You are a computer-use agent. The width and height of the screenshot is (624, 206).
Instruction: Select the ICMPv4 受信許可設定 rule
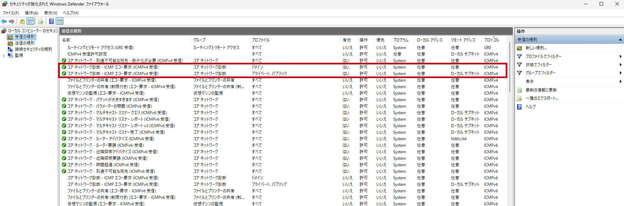pyautogui.click(x=87, y=54)
